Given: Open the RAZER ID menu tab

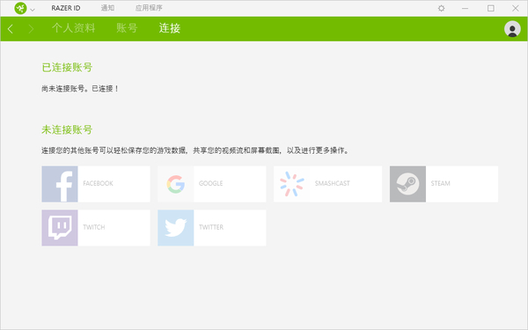Looking at the screenshot, I should (66, 8).
